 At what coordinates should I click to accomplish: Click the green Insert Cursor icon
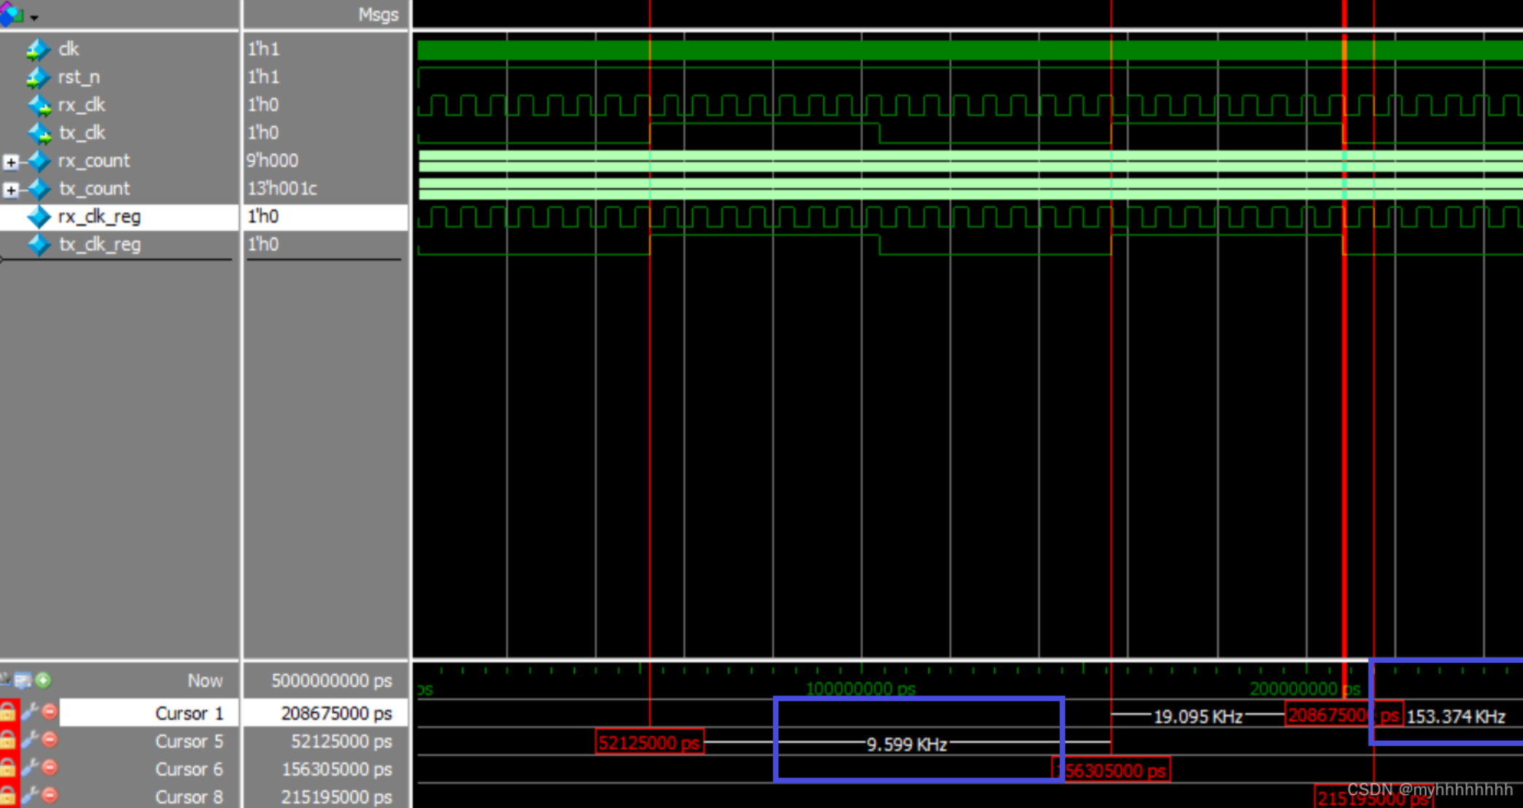click(x=44, y=680)
